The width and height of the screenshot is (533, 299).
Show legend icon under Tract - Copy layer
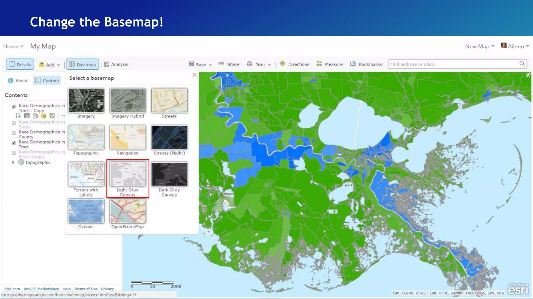tap(18, 116)
